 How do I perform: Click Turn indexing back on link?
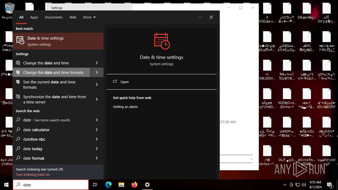33,174
